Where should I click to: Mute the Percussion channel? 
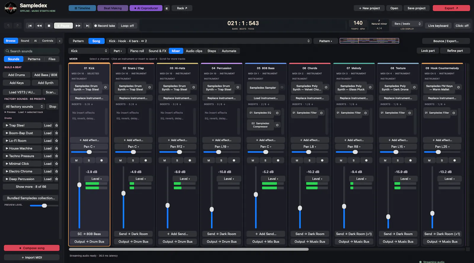(209, 160)
